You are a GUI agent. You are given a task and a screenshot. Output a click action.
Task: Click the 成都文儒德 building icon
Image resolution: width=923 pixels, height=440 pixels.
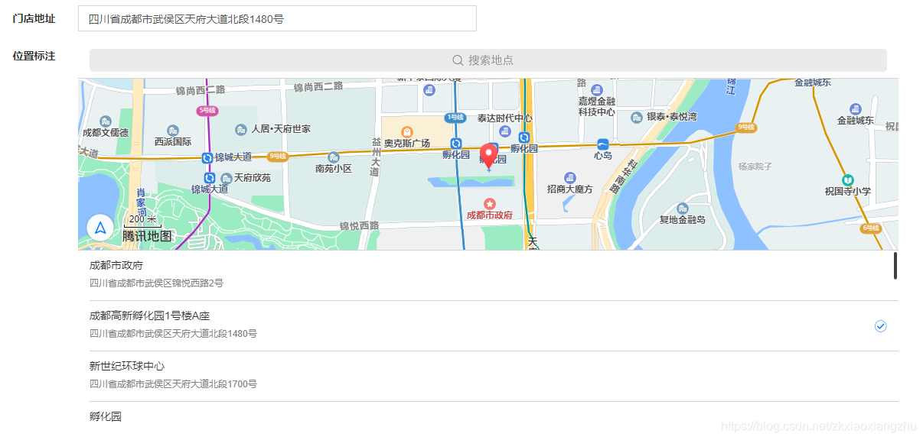[x=106, y=121]
